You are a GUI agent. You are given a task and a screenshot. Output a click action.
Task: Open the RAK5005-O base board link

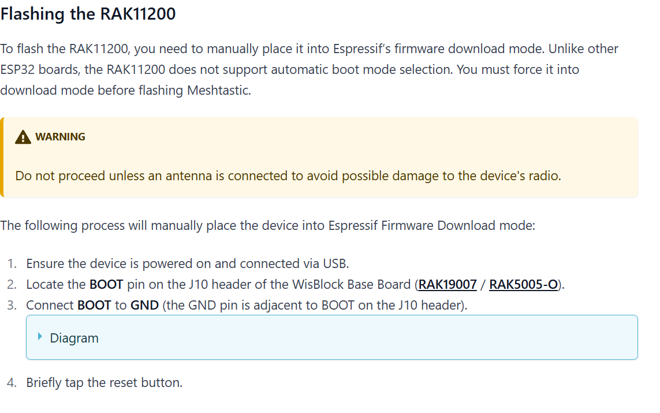click(x=523, y=284)
